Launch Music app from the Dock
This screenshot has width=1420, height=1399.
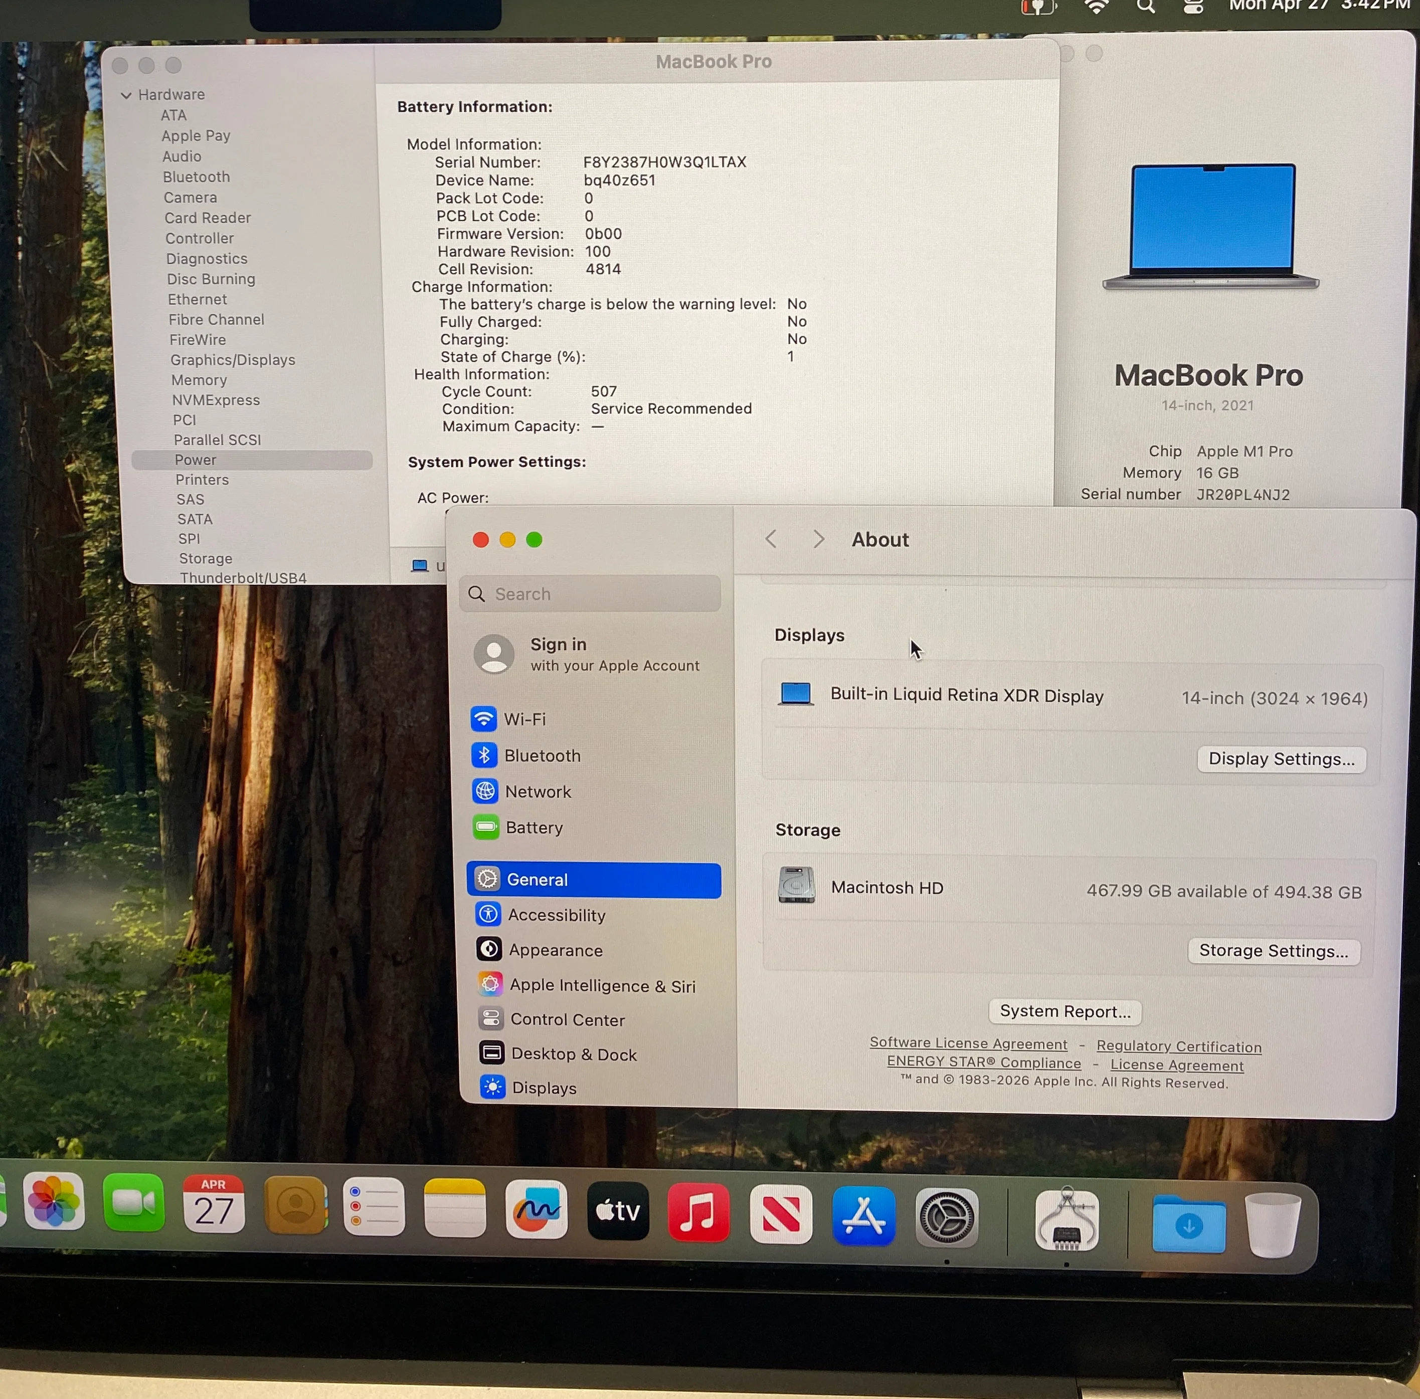(698, 1212)
